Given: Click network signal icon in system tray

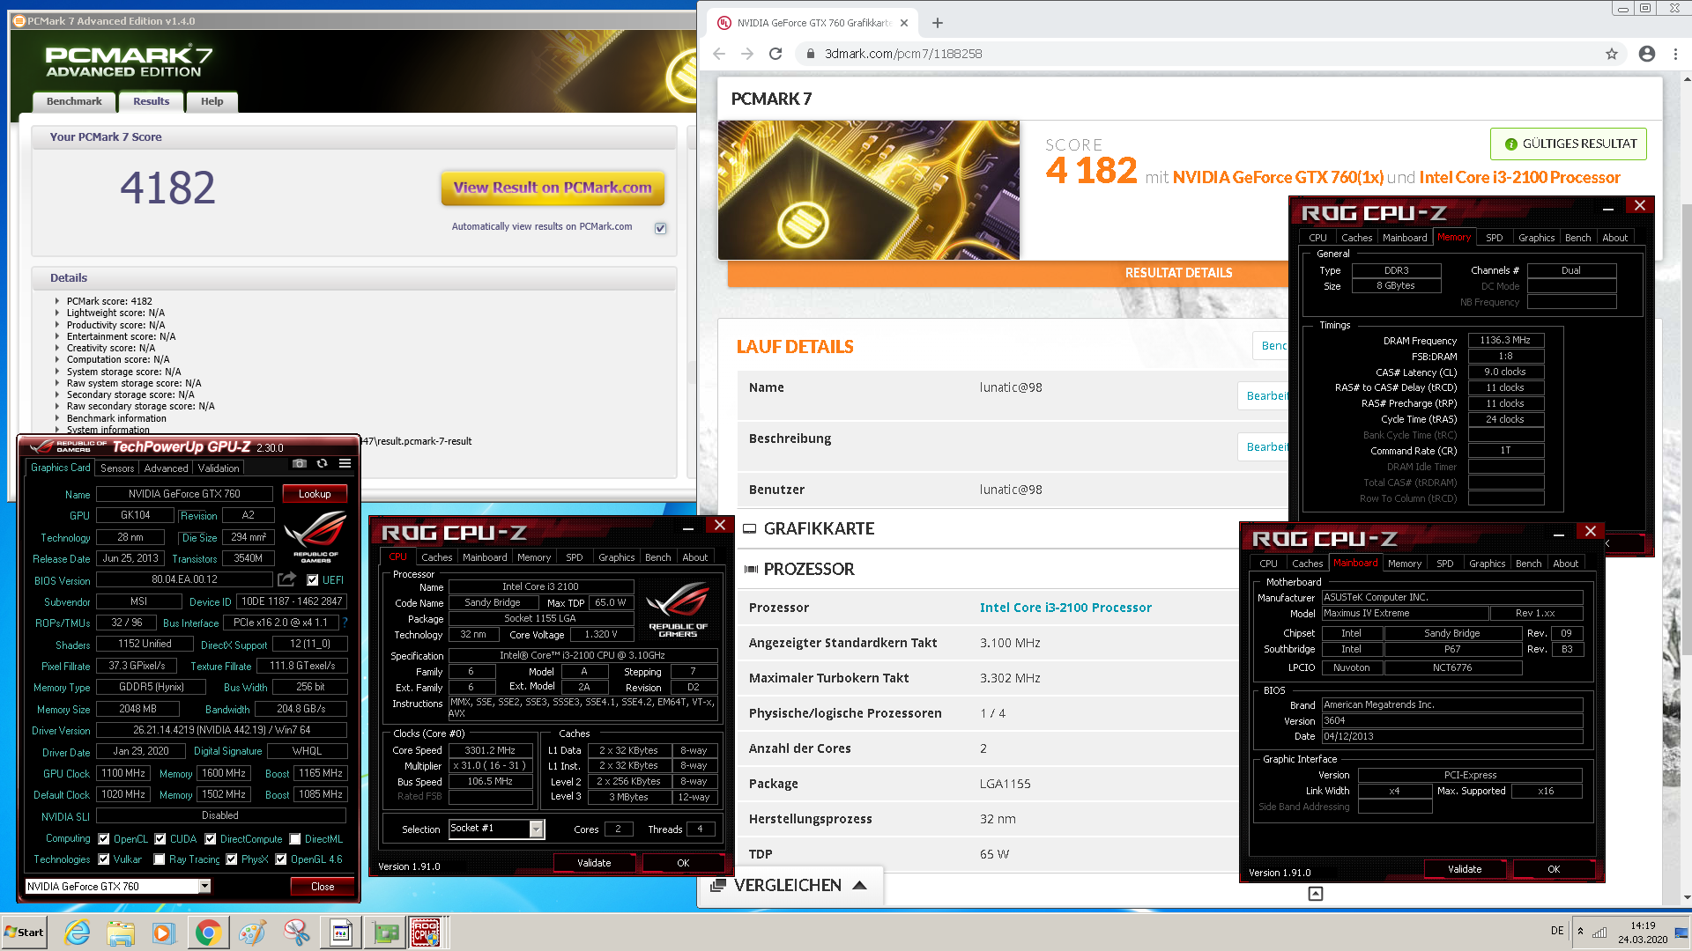Looking at the screenshot, I should coord(1599,932).
